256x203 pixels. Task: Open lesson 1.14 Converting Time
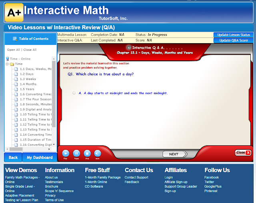pyautogui.click(x=36, y=135)
